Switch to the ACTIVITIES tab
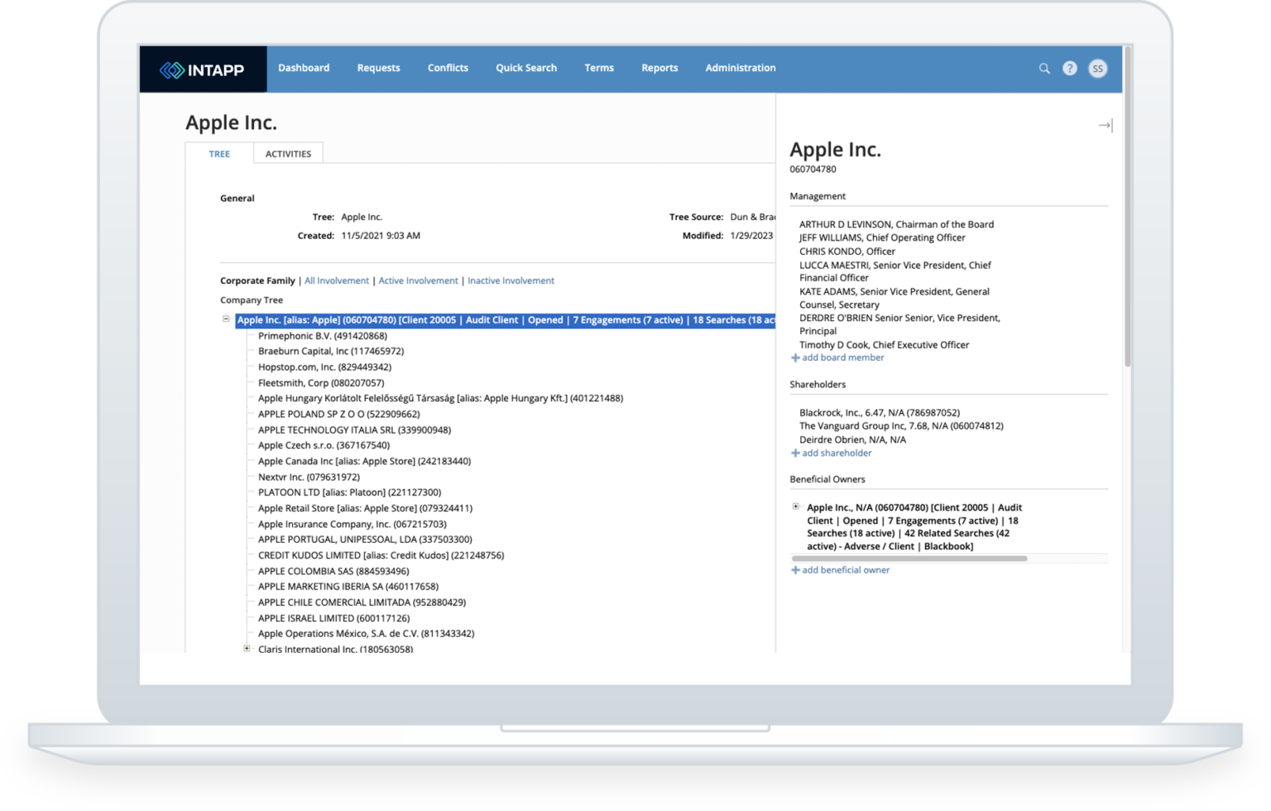The width and height of the screenshot is (1271, 811). pos(288,153)
